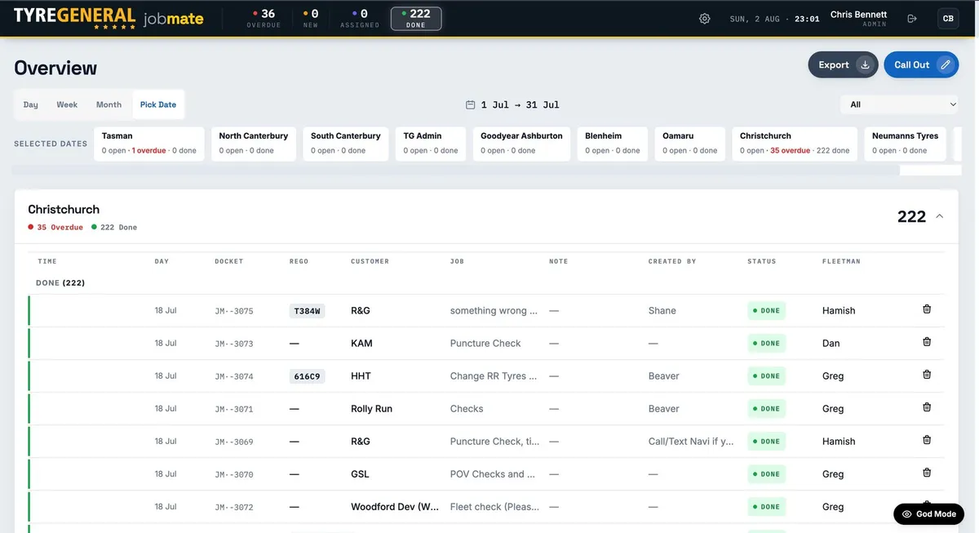Click DONE status badge for JM--3073
Screen dimensions: 979x533
point(767,344)
